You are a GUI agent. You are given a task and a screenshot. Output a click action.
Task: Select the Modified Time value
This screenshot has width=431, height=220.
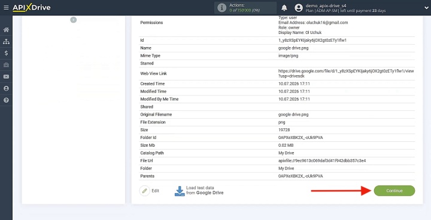click(294, 91)
